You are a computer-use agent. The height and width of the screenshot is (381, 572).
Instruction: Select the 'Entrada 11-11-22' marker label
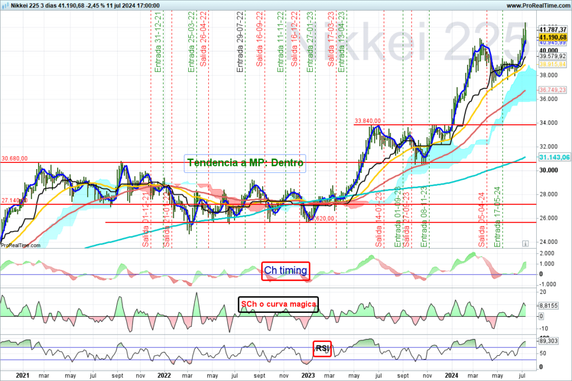click(x=280, y=42)
